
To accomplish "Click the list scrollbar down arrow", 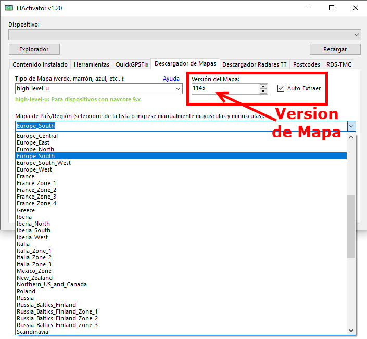I will 351,331.
